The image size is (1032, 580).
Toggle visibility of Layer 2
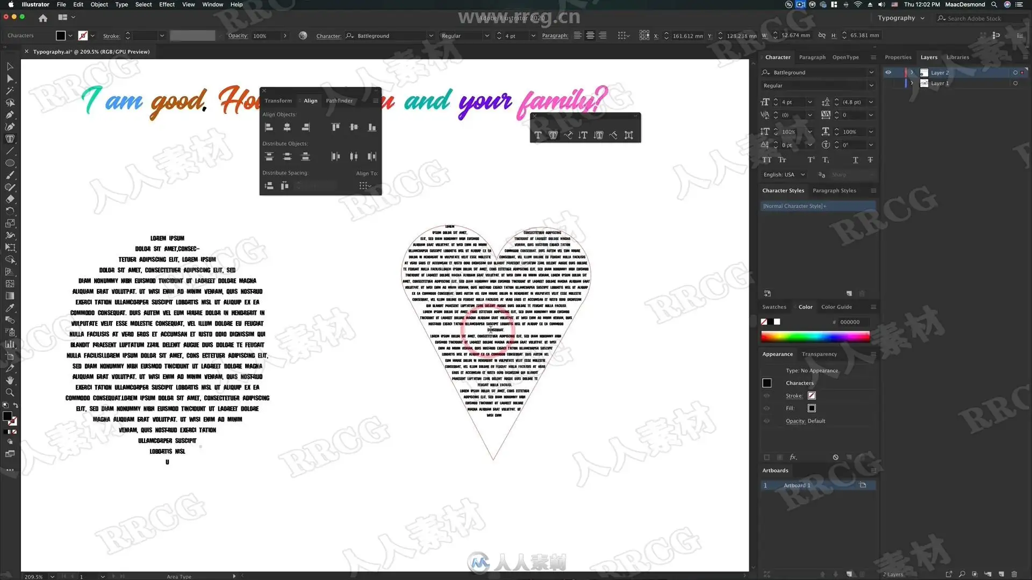[888, 73]
